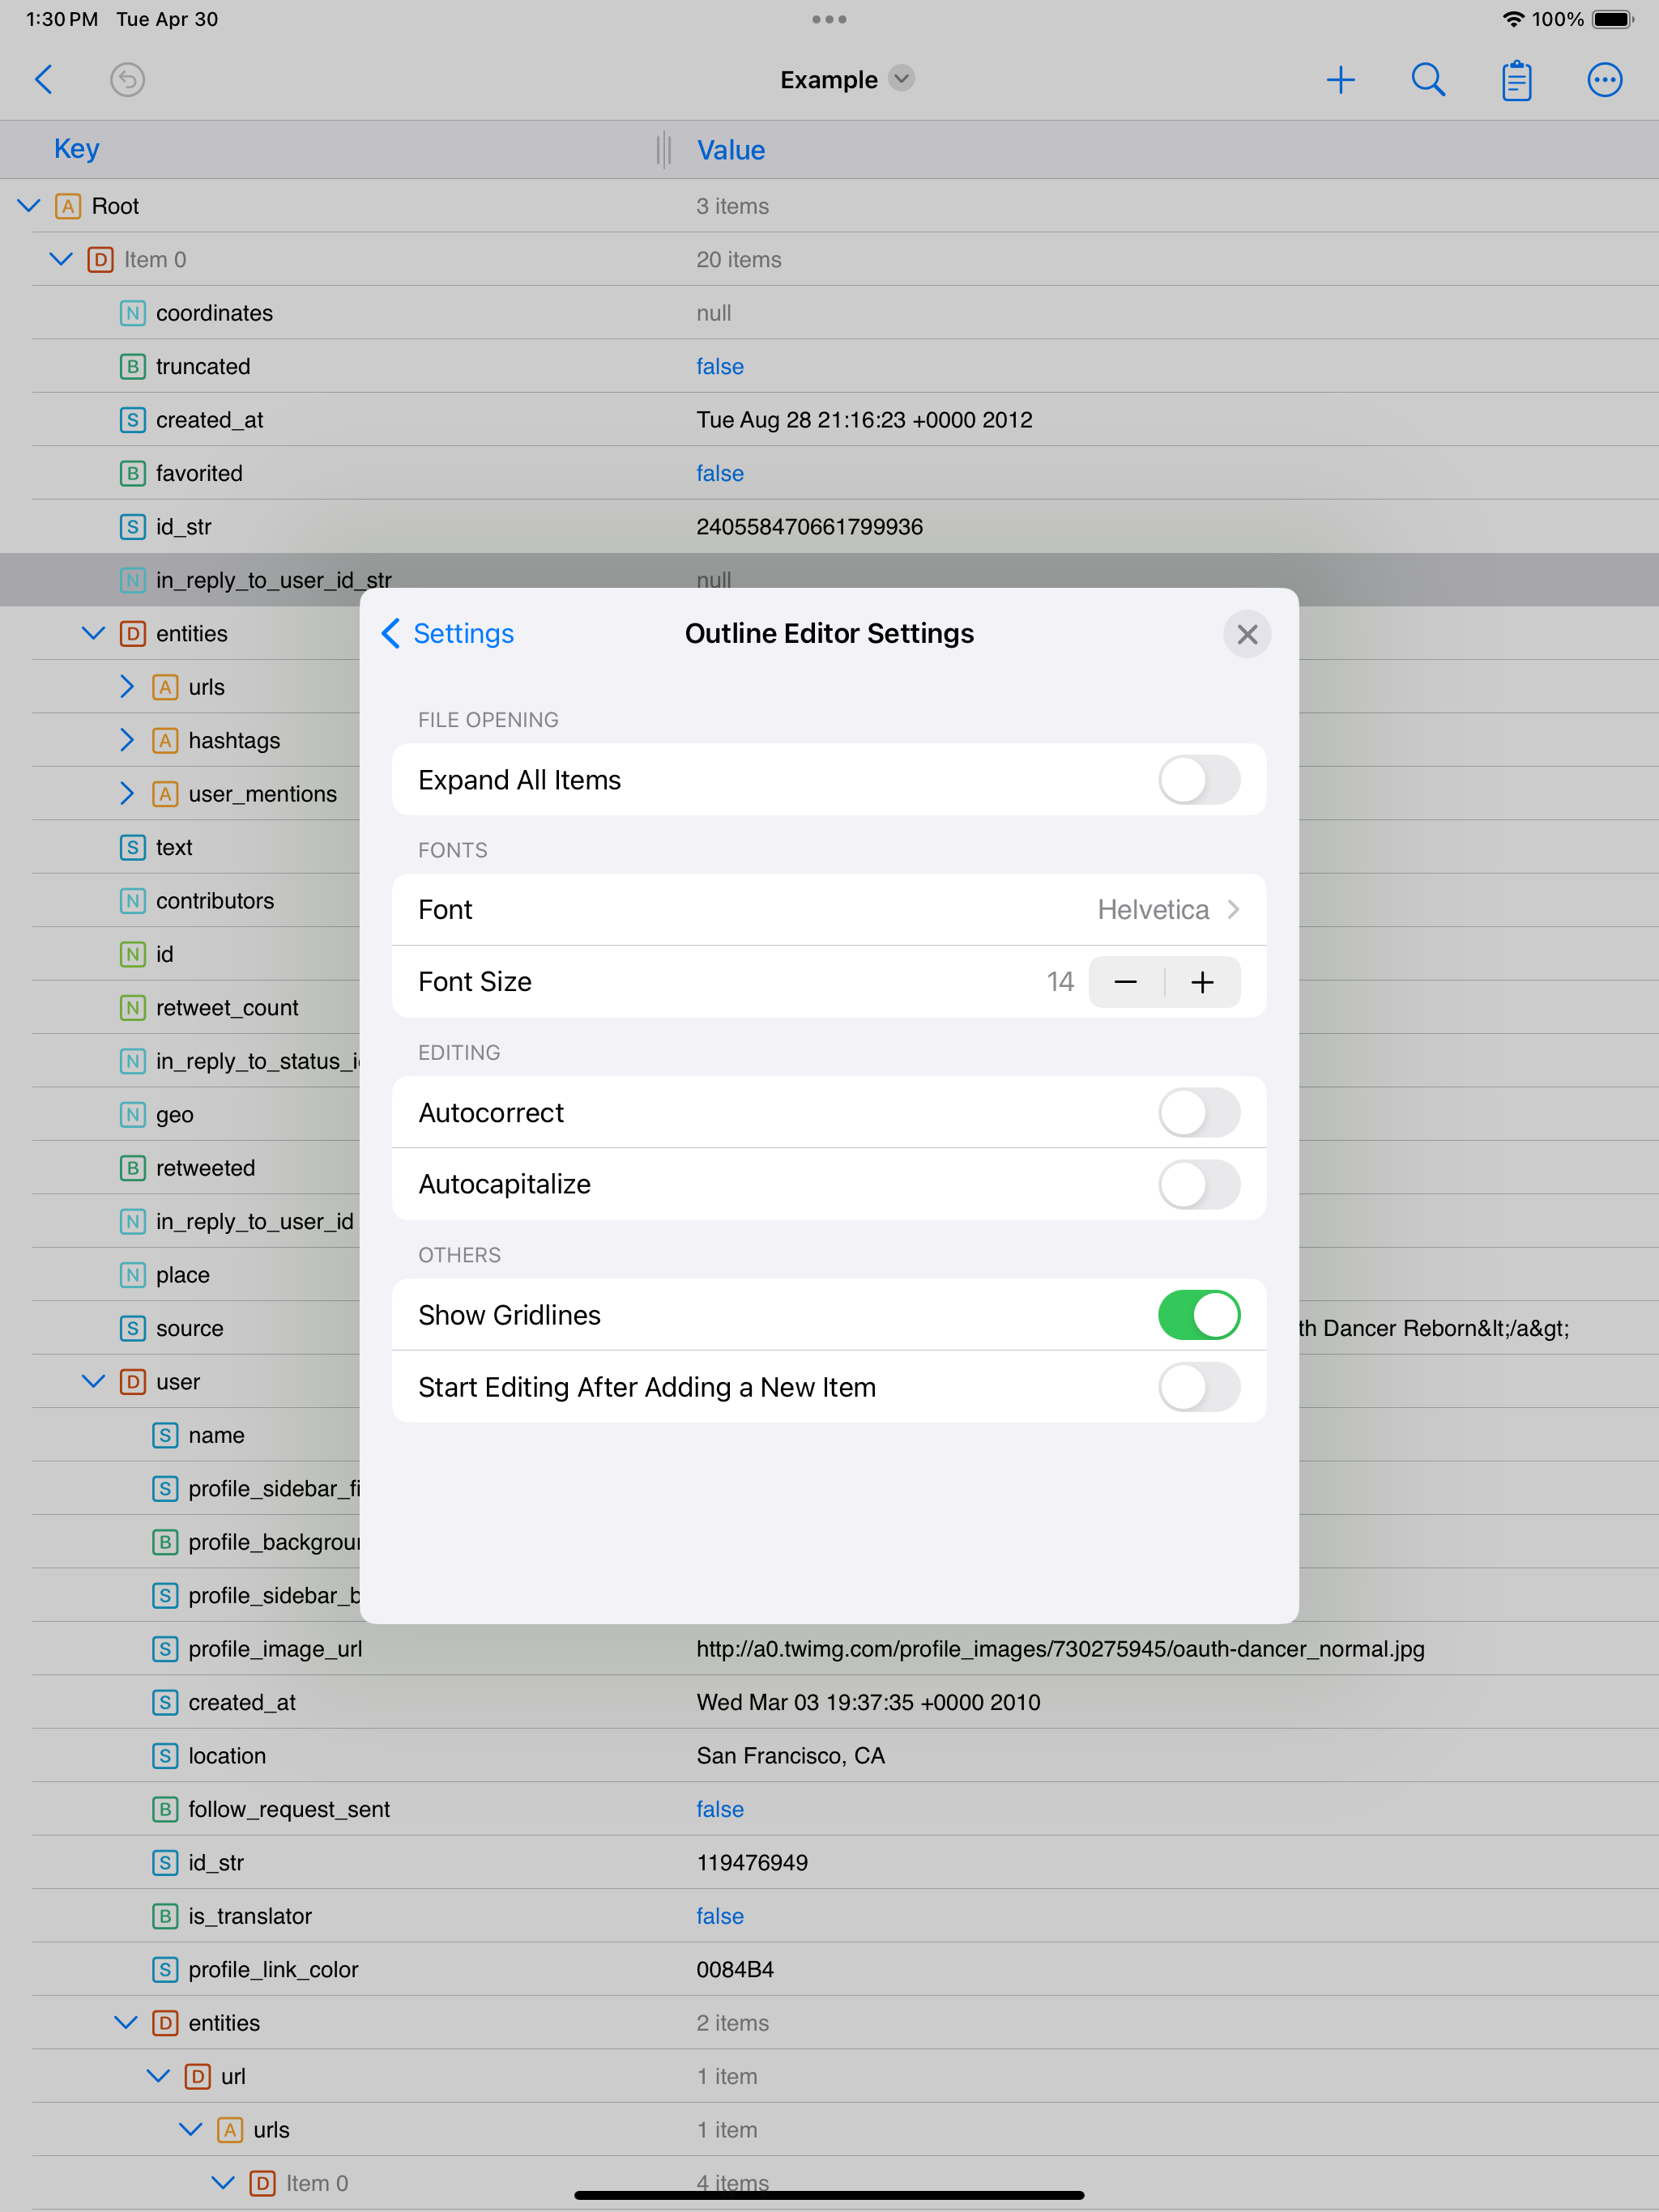Tap the undo circular arrow icon

pos(127,79)
